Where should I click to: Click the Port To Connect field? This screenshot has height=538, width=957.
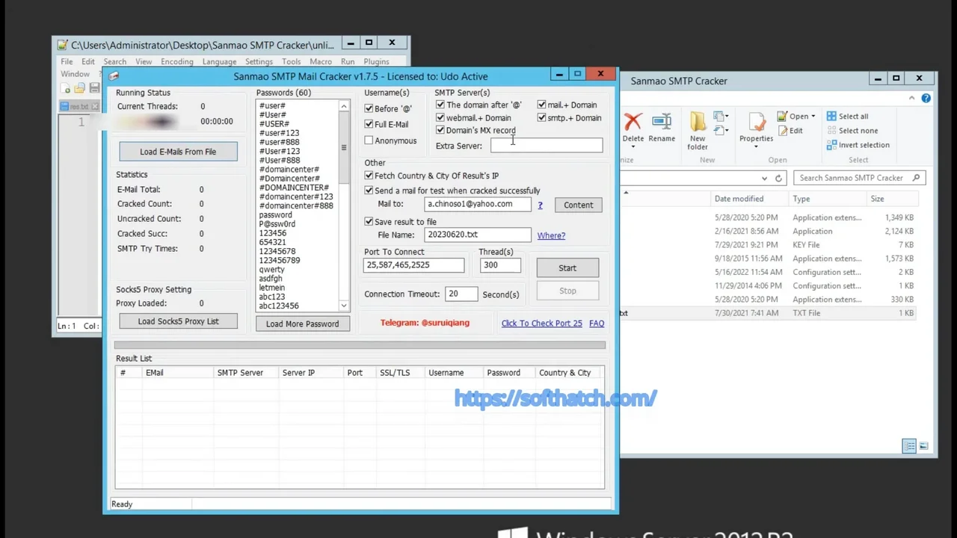414,265
